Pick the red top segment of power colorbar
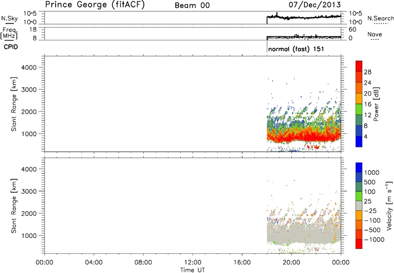This screenshot has height=273, width=394. 359,66
